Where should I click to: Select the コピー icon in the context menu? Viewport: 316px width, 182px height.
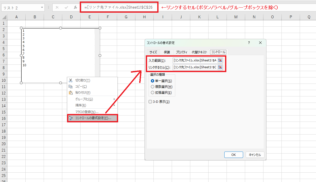pyautogui.click(x=70, y=86)
